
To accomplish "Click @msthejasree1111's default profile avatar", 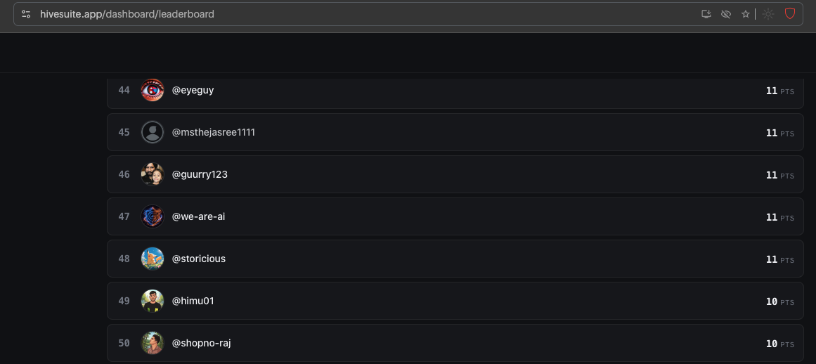I will 153,132.
